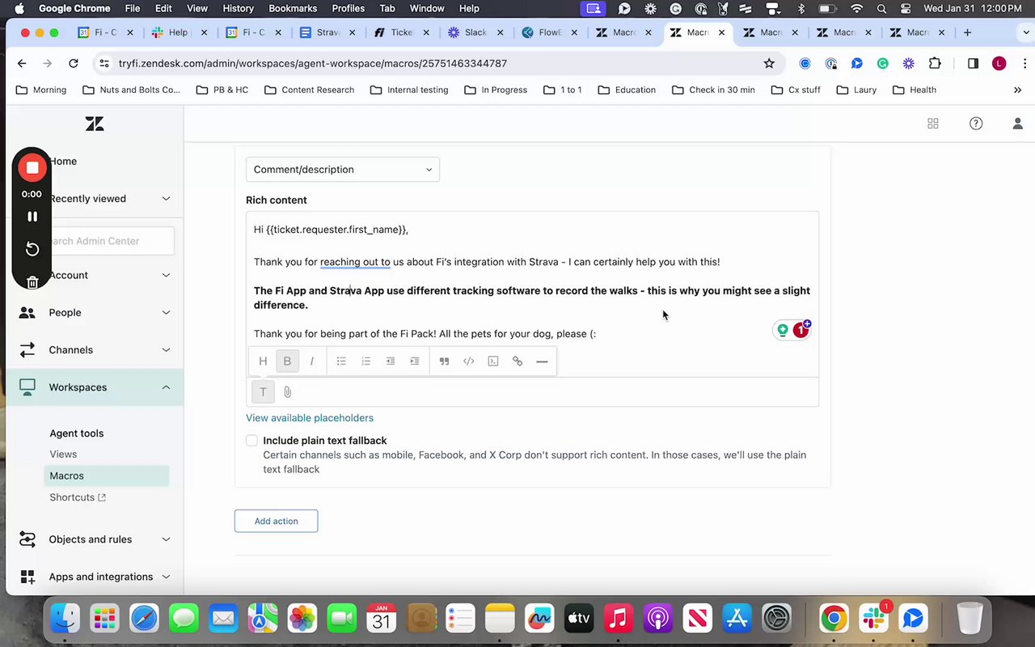1035x647 pixels.
Task: Enable Include plain text fallback checkbox
Action: point(252,441)
